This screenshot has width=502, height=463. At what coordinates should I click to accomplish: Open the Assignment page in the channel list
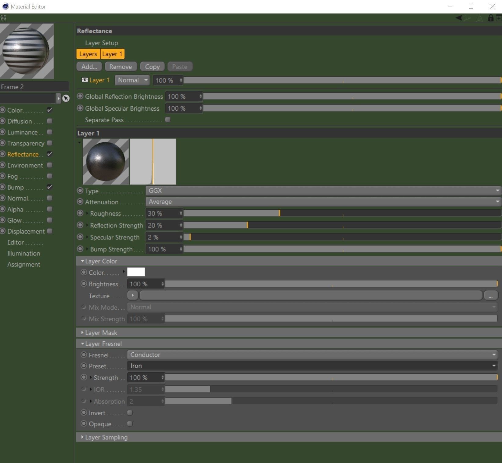[24, 264]
